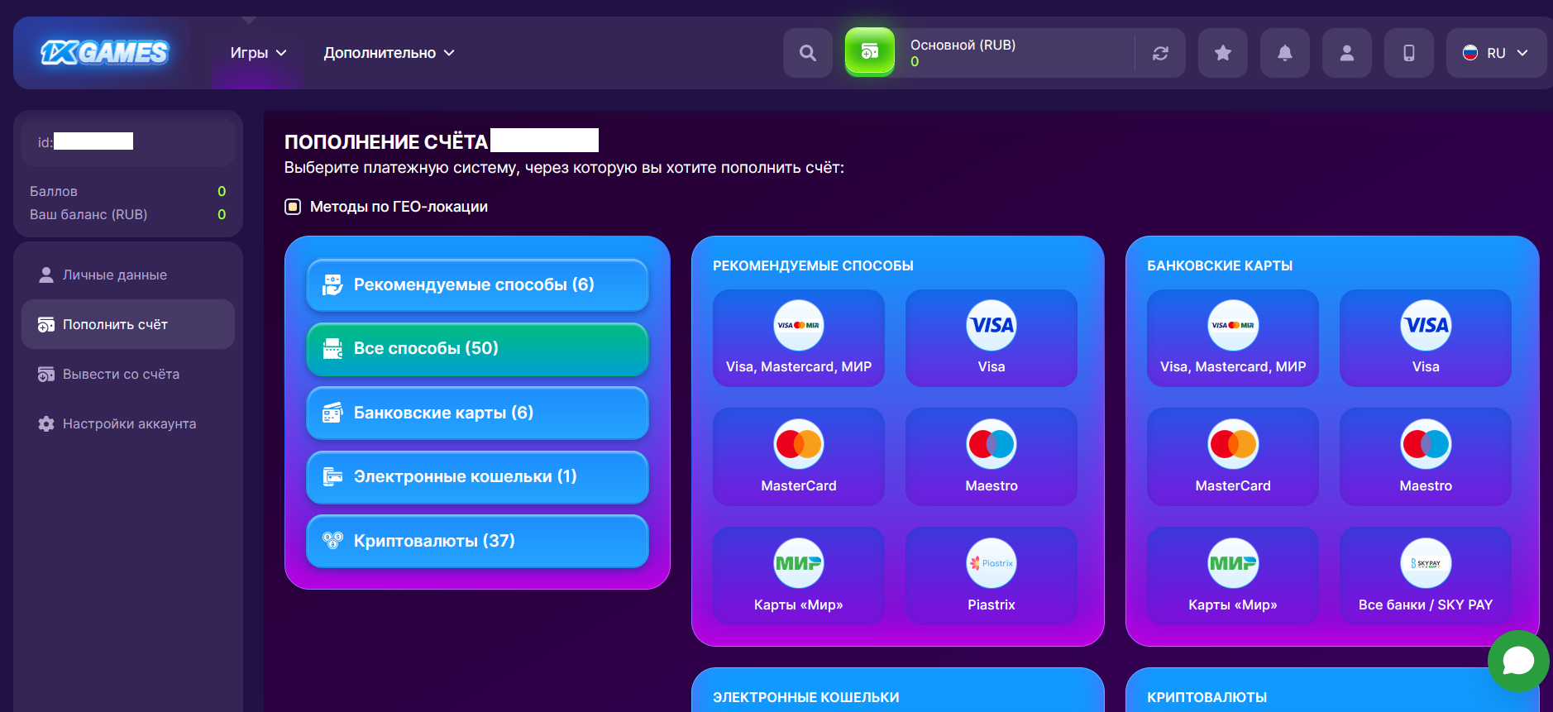Image resolution: width=1553 pixels, height=712 pixels.
Task: Filter by Рекомендуемые способы (6)
Action: [477, 284]
